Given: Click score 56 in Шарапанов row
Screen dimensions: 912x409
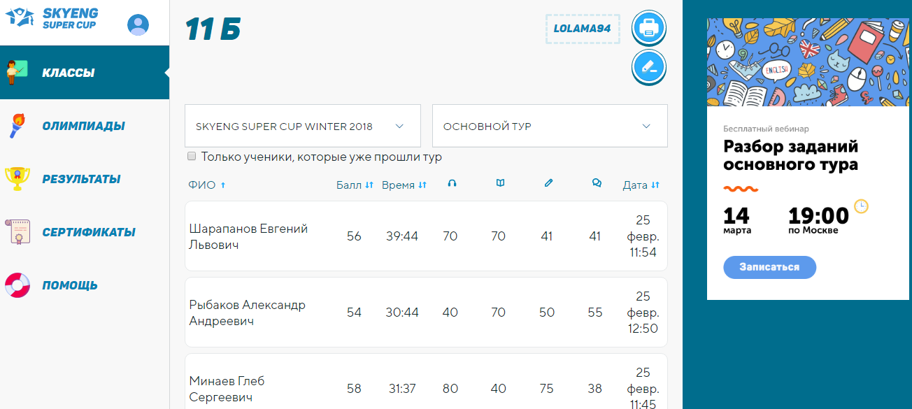Looking at the screenshot, I should pos(354,236).
